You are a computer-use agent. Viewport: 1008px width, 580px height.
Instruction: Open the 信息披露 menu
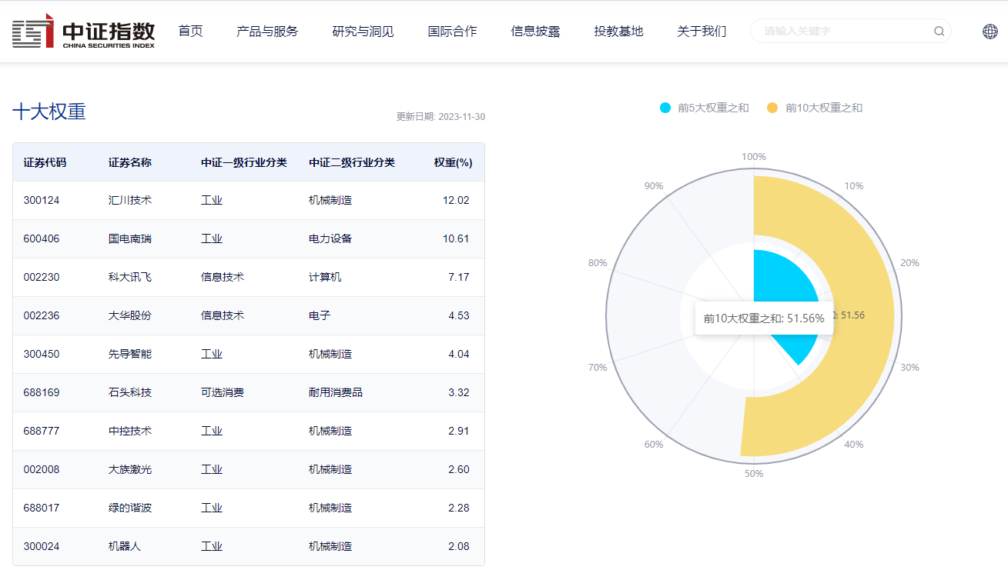(x=535, y=32)
